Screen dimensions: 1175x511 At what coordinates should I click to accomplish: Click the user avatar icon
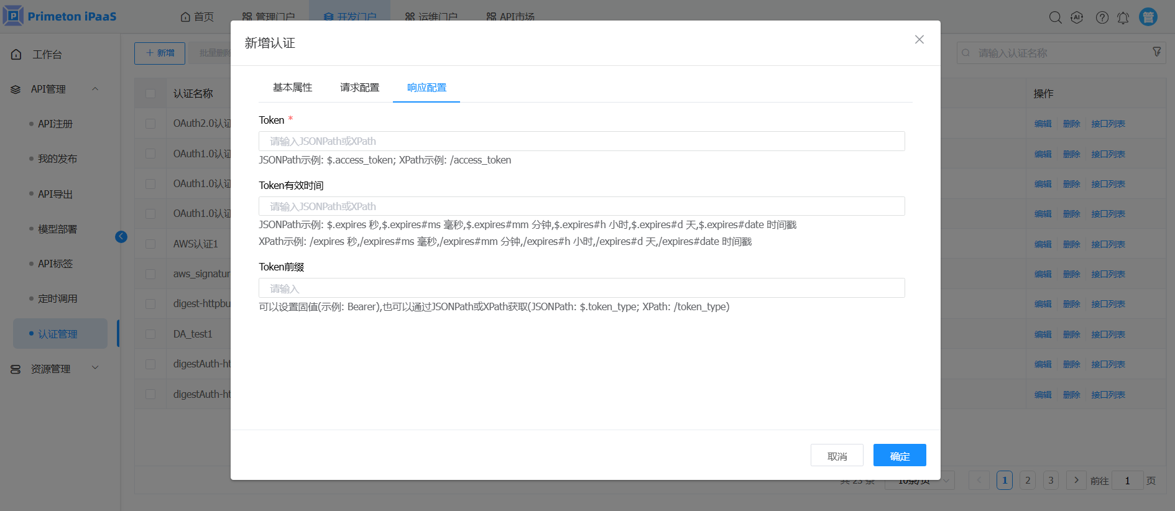pyautogui.click(x=1148, y=17)
